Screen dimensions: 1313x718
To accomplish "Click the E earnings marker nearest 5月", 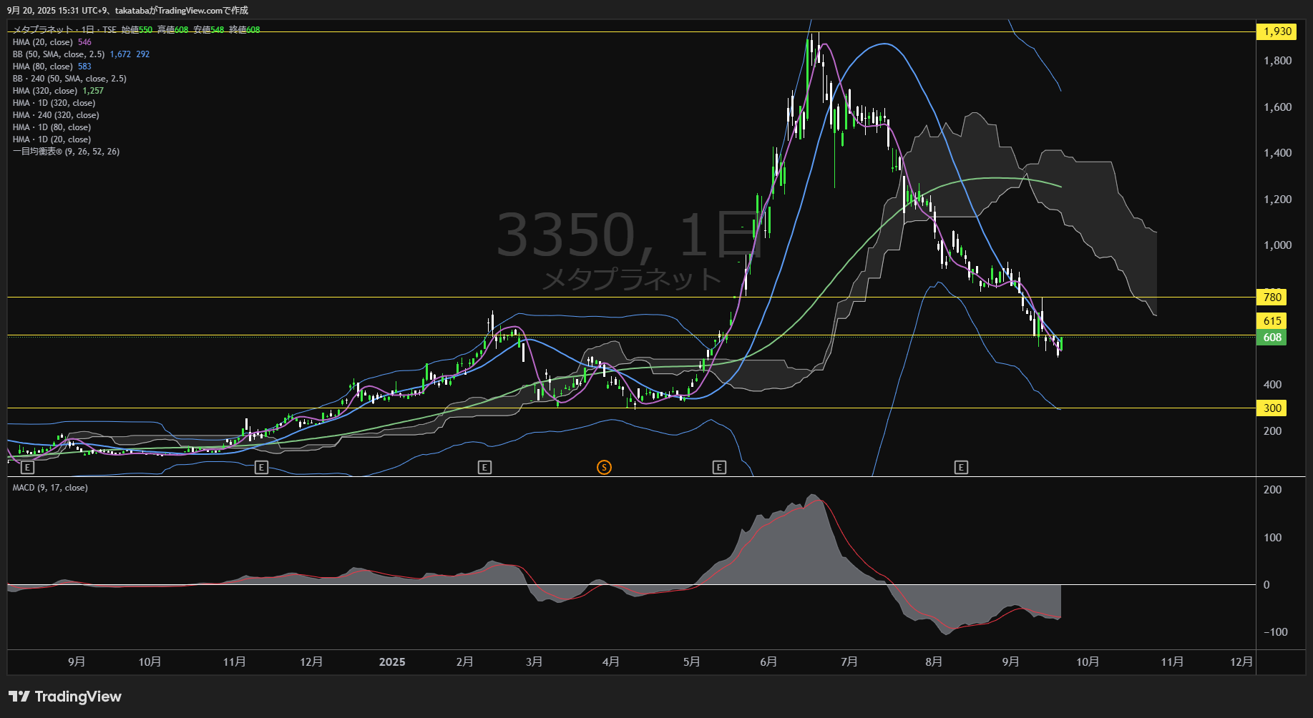I will point(719,467).
